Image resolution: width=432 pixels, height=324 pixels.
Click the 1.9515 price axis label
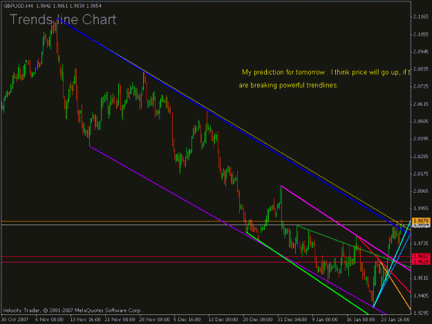[x=421, y=278]
